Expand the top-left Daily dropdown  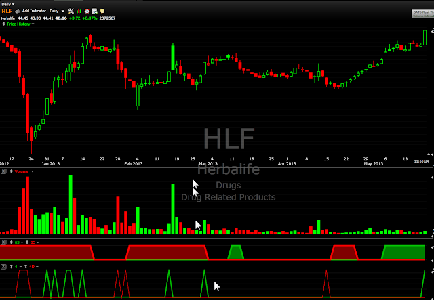(x=8, y=4)
